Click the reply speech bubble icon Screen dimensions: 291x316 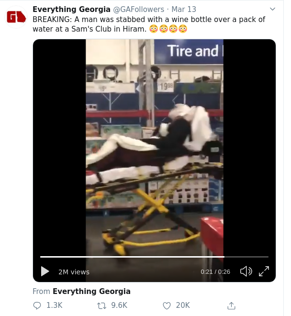coord(37,306)
